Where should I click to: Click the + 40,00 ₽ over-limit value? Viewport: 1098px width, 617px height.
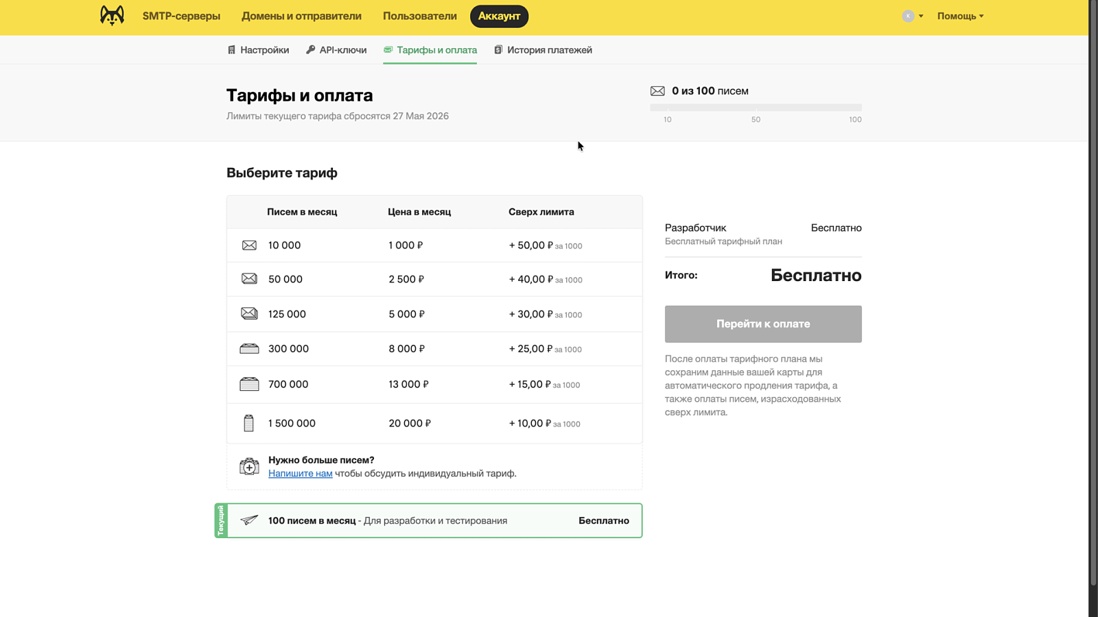coord(530,279)
